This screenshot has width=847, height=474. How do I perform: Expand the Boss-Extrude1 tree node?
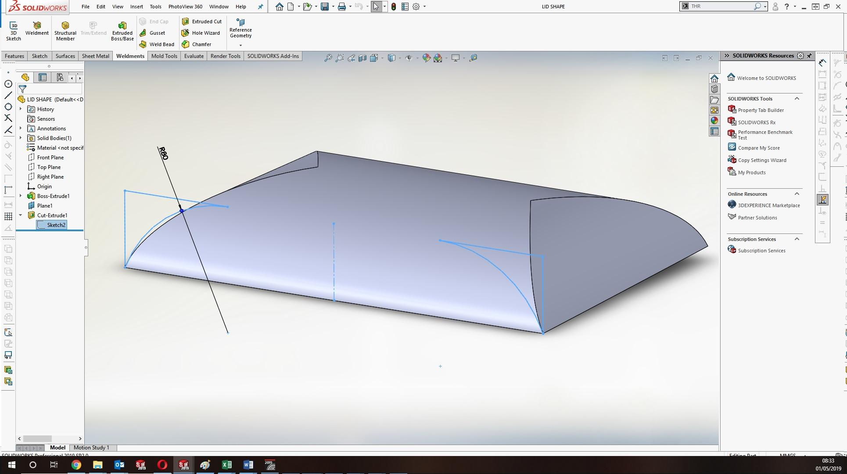pos(20,196)
